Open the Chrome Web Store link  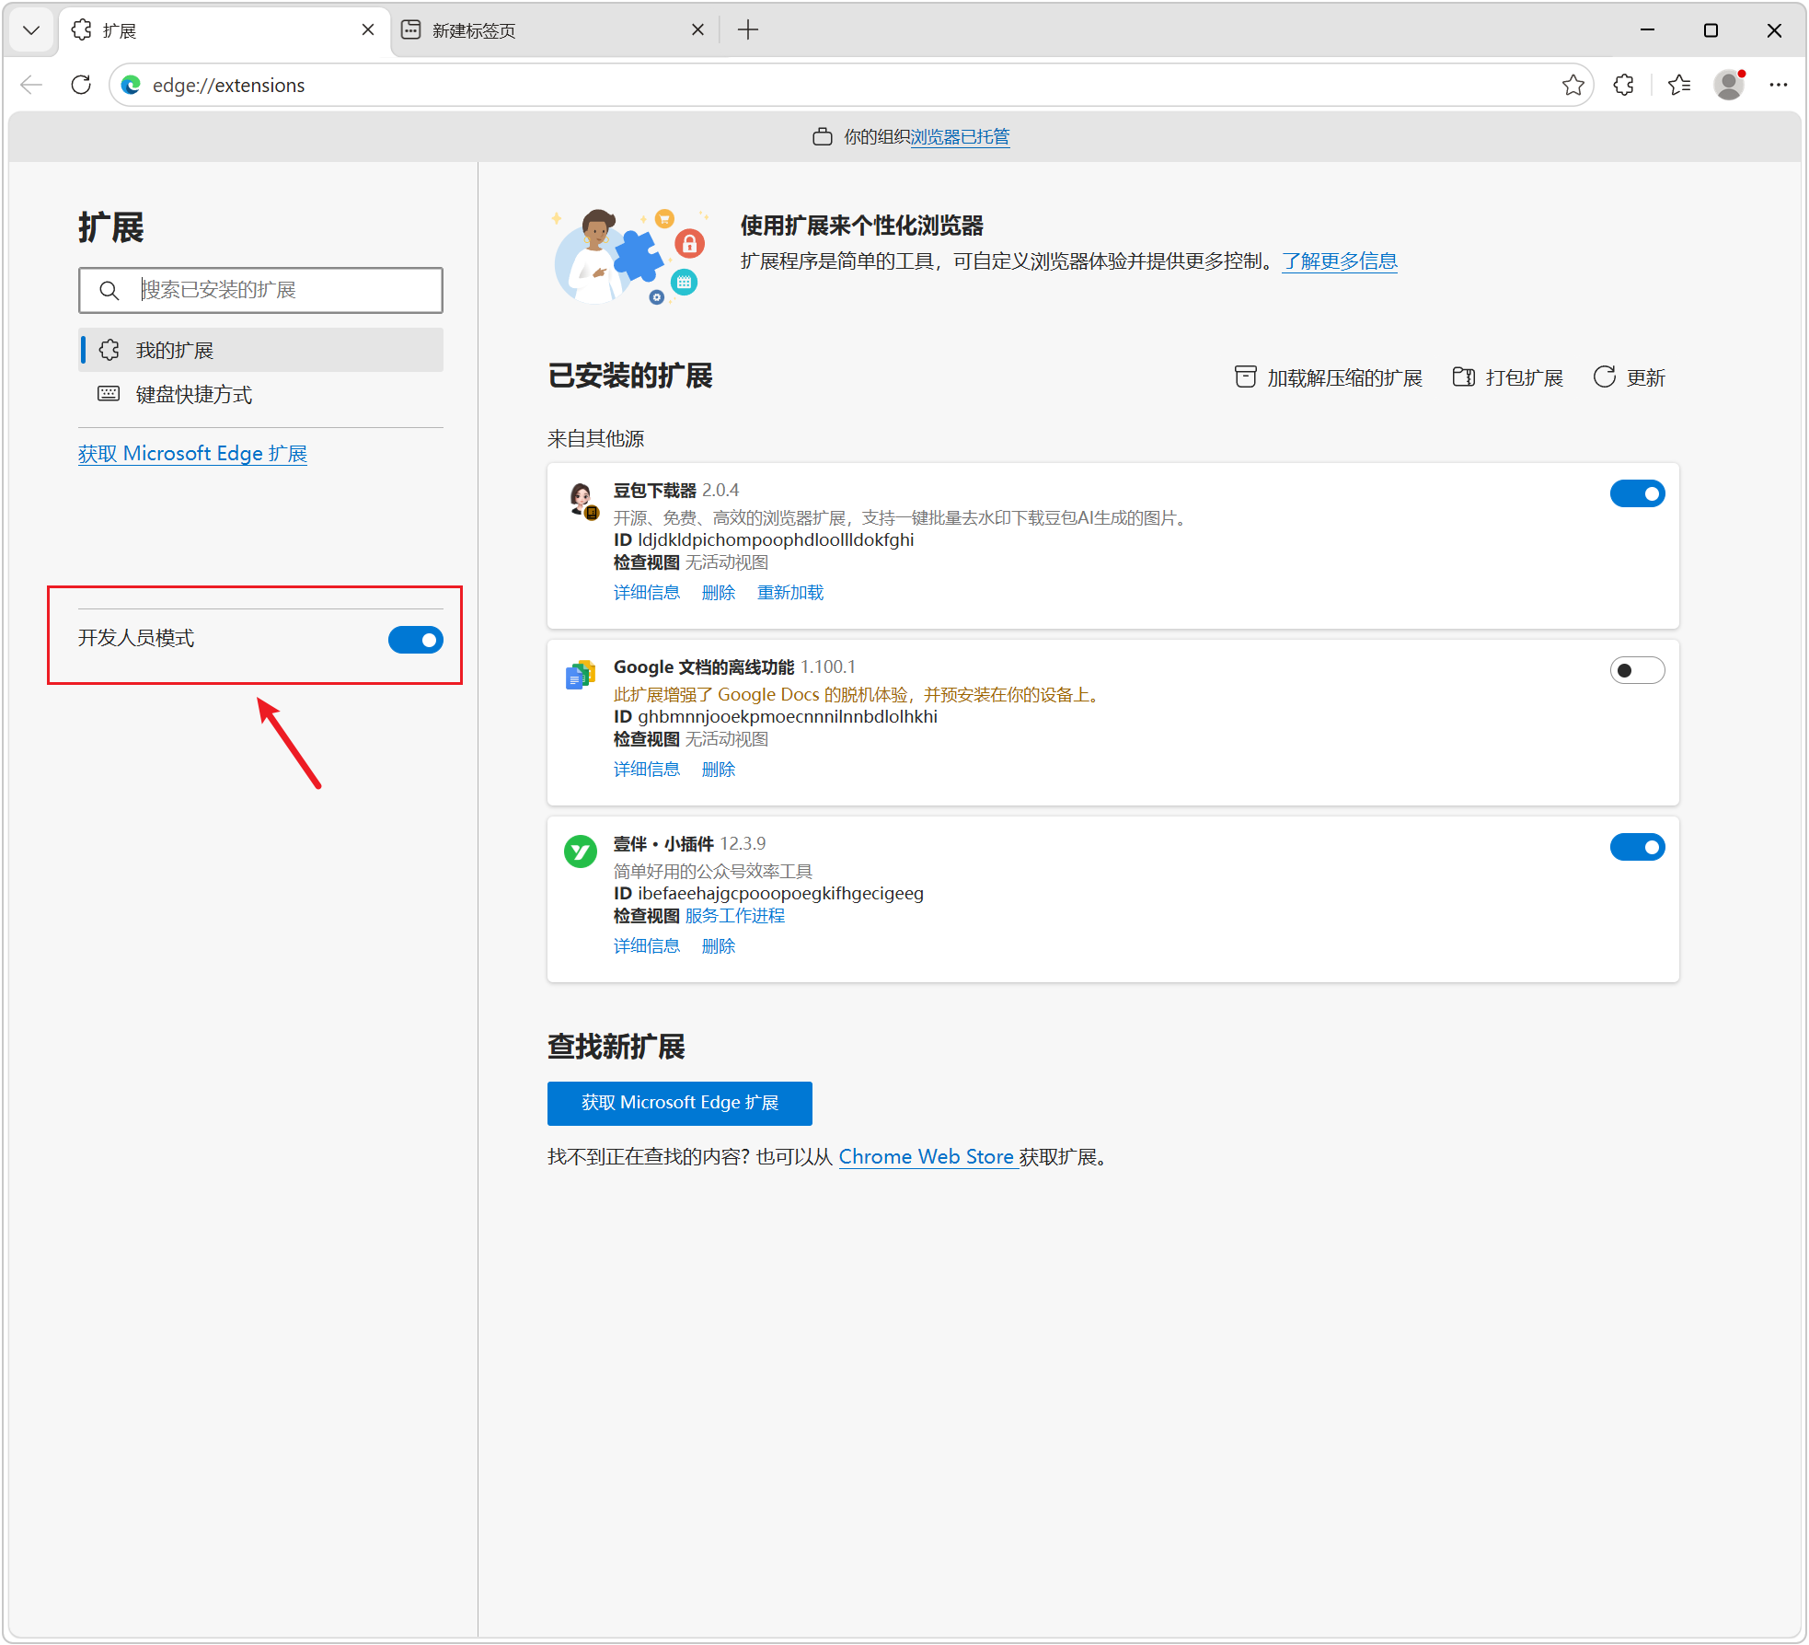click(x=927, y=1157)
